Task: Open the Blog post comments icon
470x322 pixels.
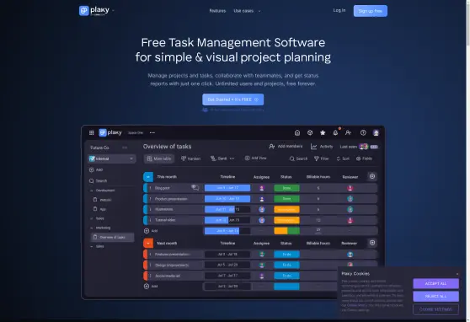Action: (195, 188)
